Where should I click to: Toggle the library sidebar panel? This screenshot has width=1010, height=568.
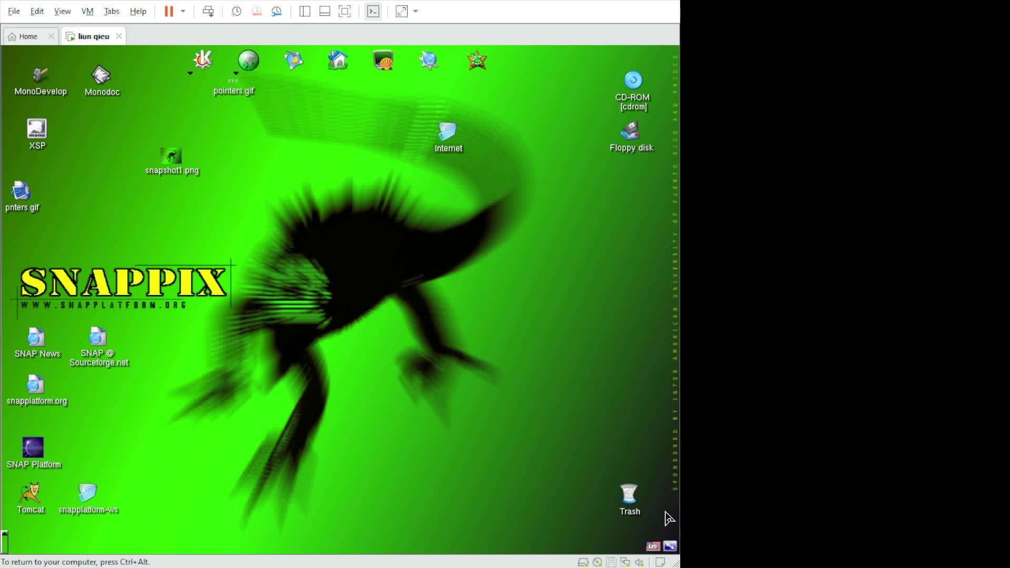coord(305,11)
